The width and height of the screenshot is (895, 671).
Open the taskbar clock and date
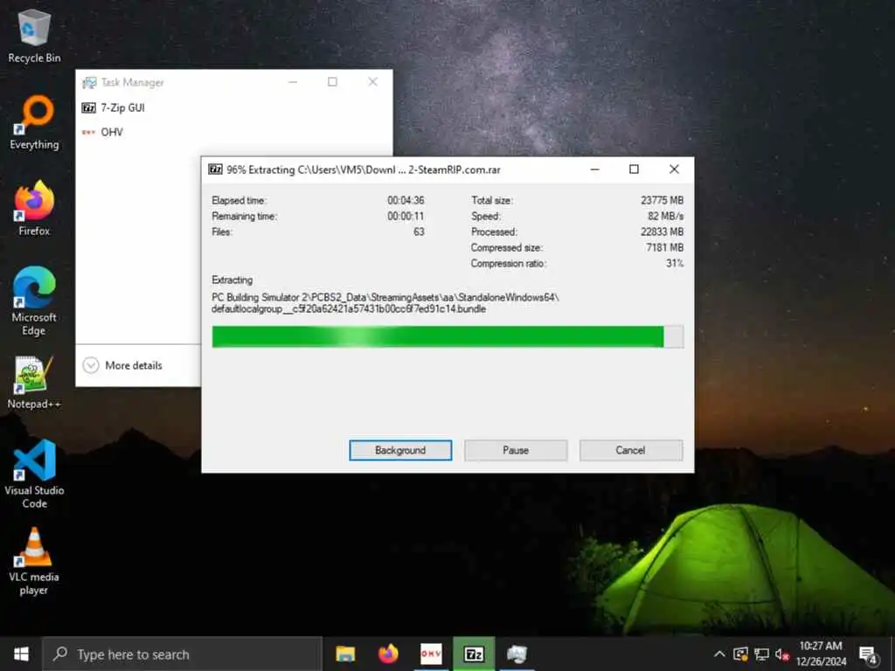(821, 654)
